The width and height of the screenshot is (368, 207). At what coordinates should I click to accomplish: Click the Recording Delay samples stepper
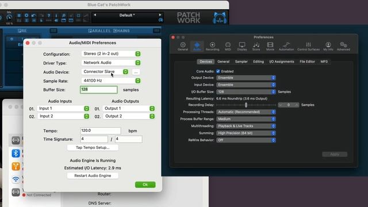pos(289,105)
